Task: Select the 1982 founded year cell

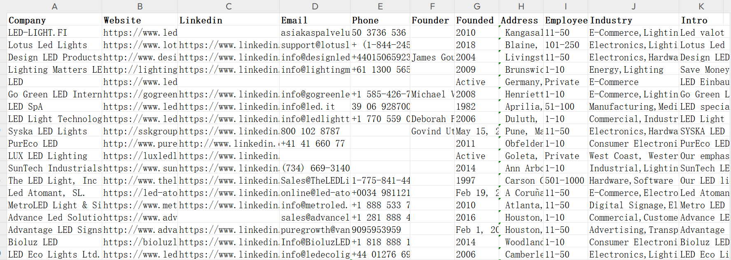Action: point(476,106)
